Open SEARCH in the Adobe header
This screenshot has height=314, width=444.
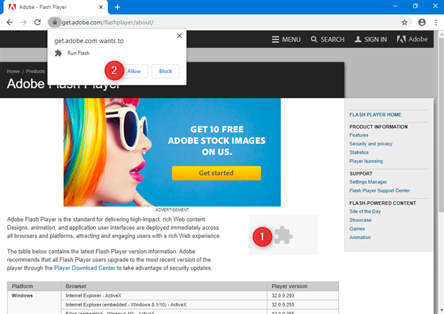click(x=328, y=39)
